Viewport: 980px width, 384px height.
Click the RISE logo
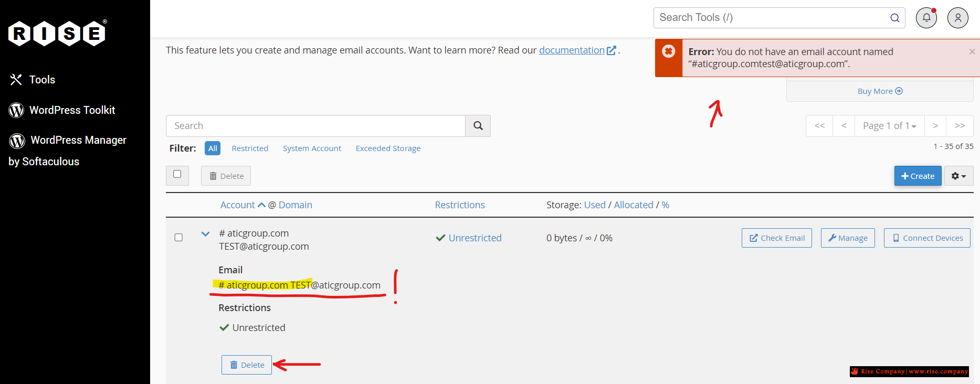point(57,34)
